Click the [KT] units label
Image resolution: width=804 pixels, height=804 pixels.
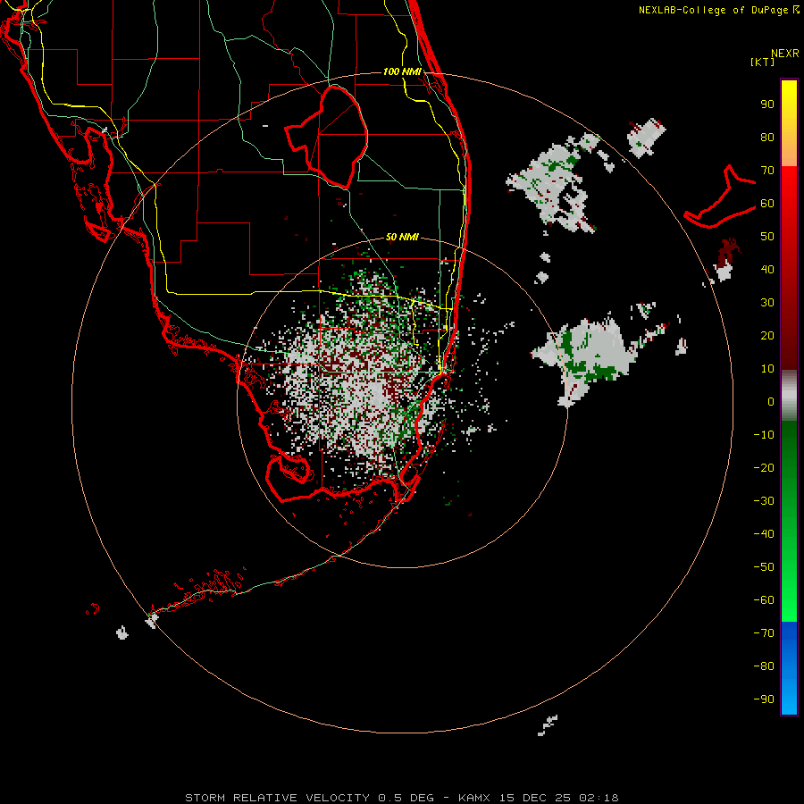[x=762, y=62]
